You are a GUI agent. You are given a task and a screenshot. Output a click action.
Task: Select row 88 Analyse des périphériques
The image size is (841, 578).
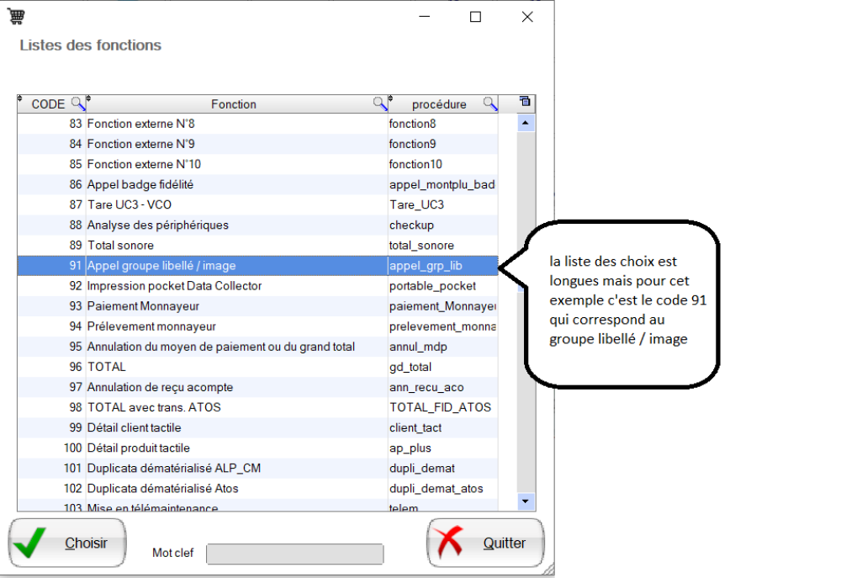point(235,225)
